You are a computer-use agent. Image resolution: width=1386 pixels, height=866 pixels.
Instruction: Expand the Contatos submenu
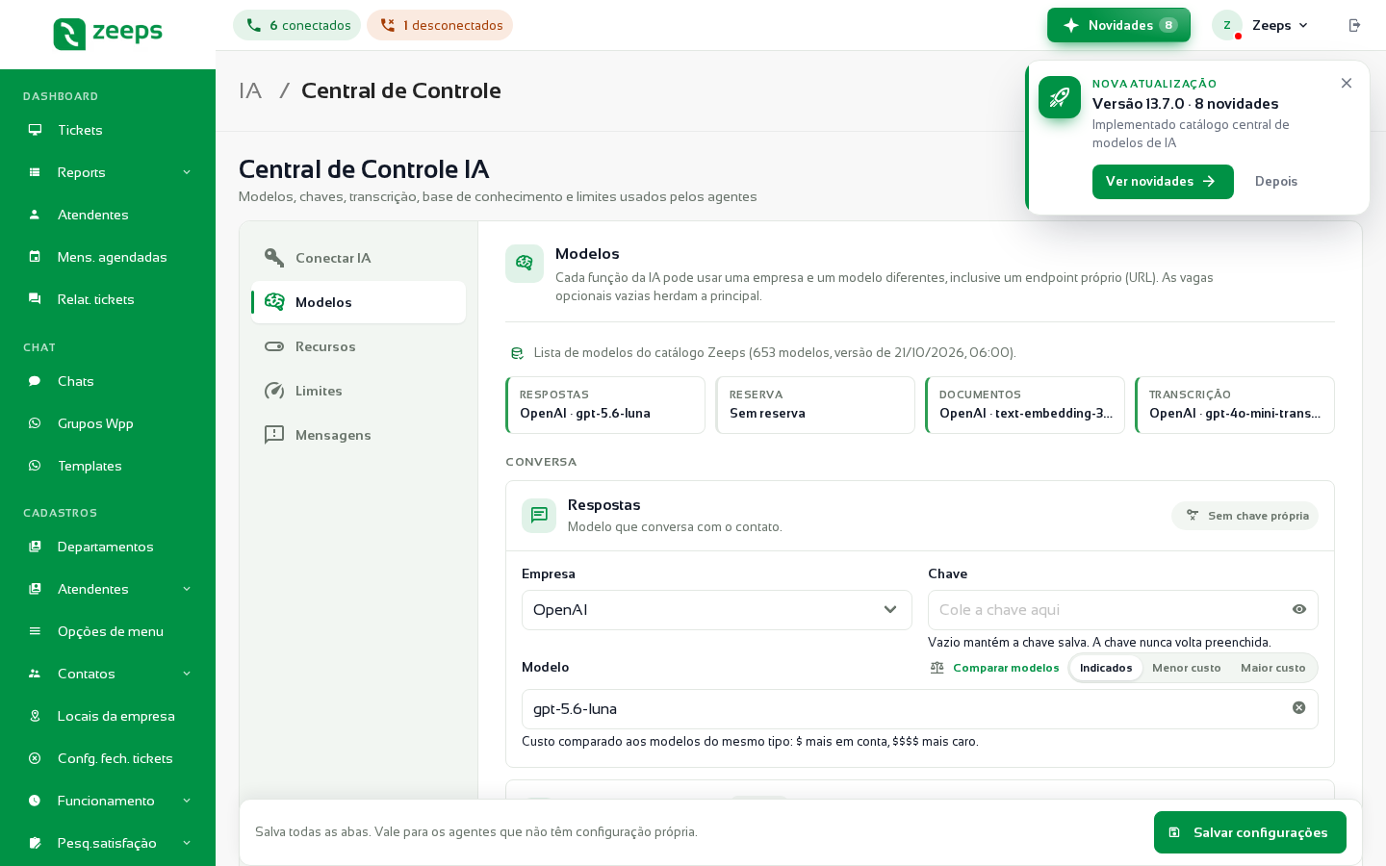pyautogui.click(x=187, y=674)
